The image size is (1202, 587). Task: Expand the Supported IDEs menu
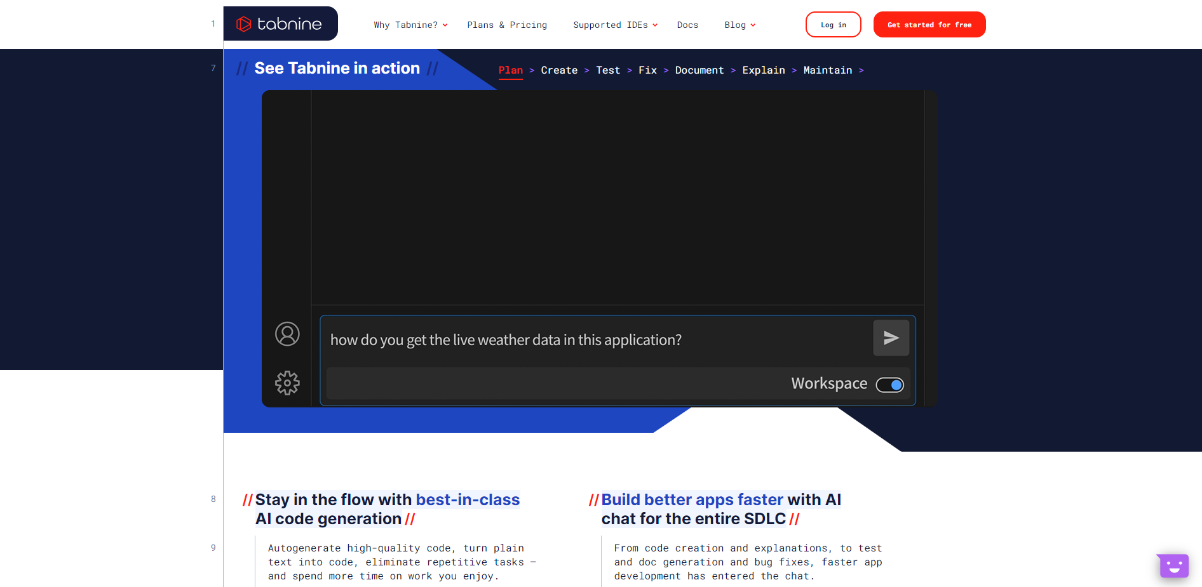(x=615, y=25)
